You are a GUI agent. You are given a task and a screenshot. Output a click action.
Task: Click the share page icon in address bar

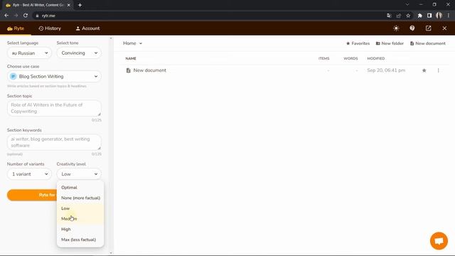tap(399, 16)
